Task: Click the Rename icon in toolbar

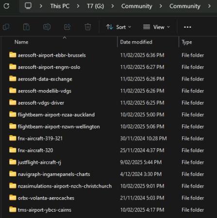Action: pyautogui.click(x=47, y=27)
